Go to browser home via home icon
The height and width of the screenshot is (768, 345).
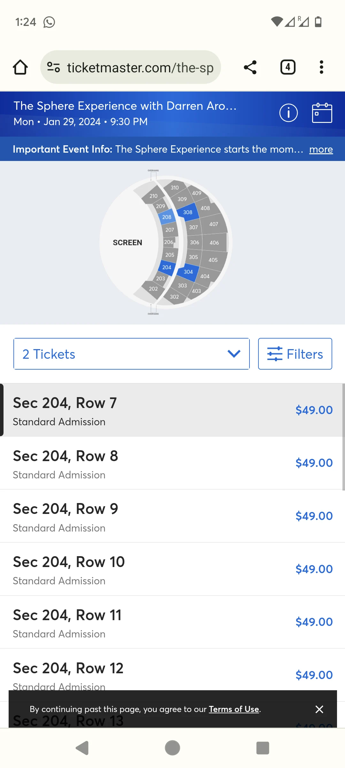click(20, 67)
